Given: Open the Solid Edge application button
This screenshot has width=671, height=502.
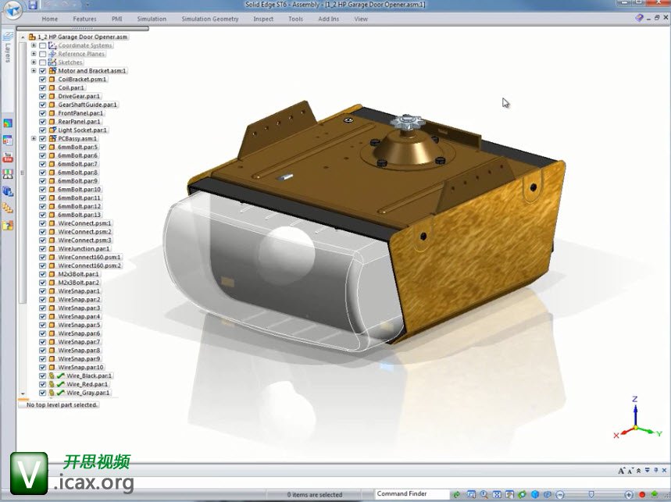Looking at the screenshot, I should 12,9.
